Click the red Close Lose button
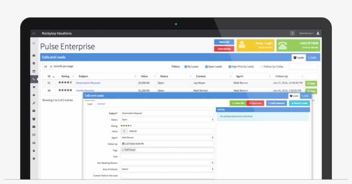 (255, 103)
